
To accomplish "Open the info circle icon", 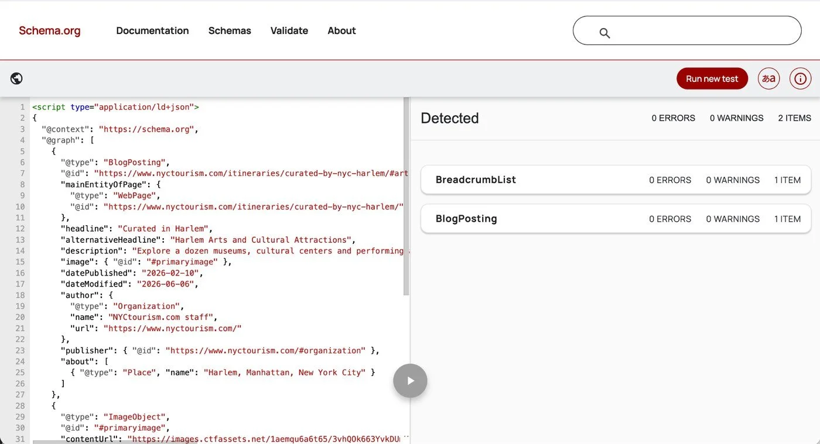I will (801, 78).
